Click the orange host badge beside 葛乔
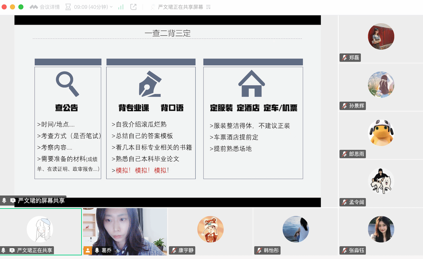423x259 pixels. click(x=88, y=250)
